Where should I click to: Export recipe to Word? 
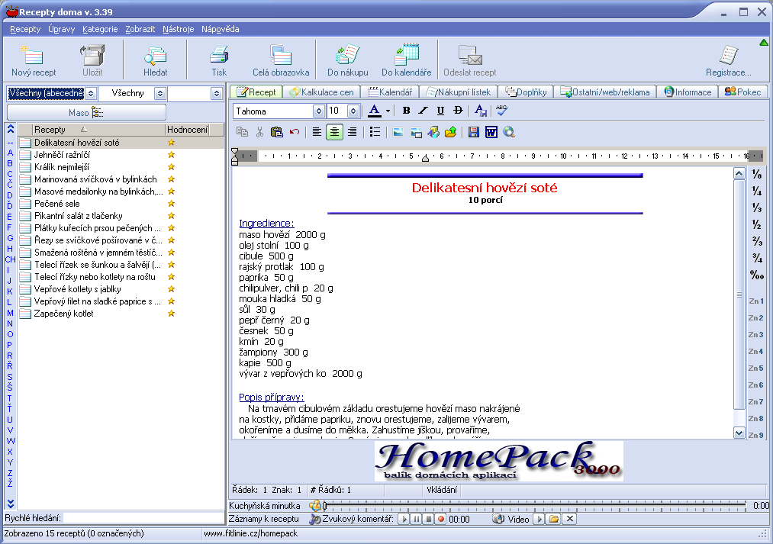pyautogui.click(x=491, y=132)
